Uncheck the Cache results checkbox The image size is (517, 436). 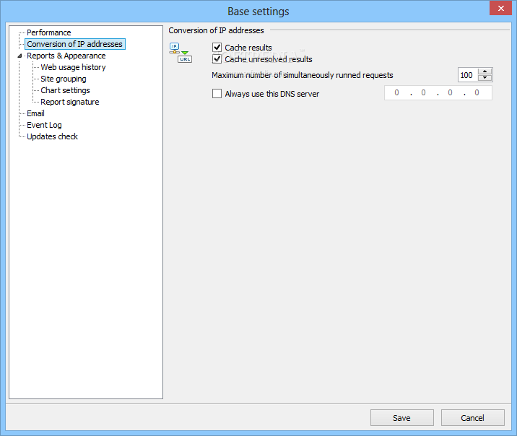(217, 48)
